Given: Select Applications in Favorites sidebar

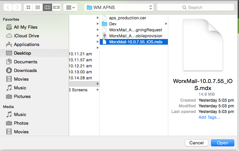Looking at the screenshot, I should tap(26, 44).
